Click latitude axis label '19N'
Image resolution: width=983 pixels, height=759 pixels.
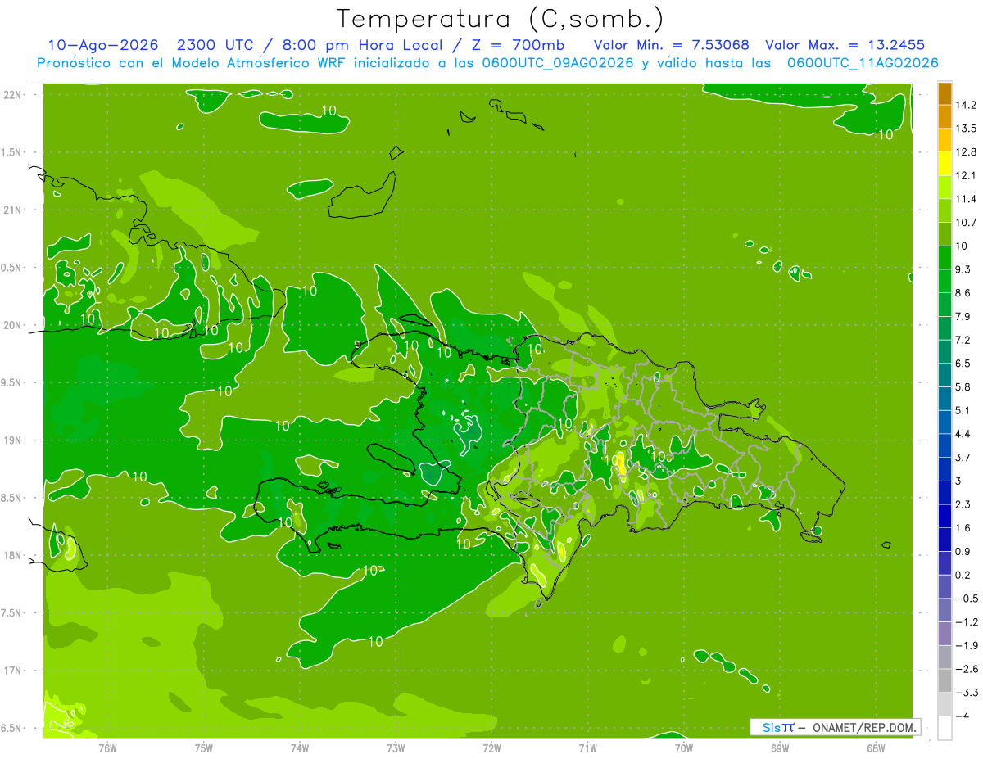pos(12,440)
